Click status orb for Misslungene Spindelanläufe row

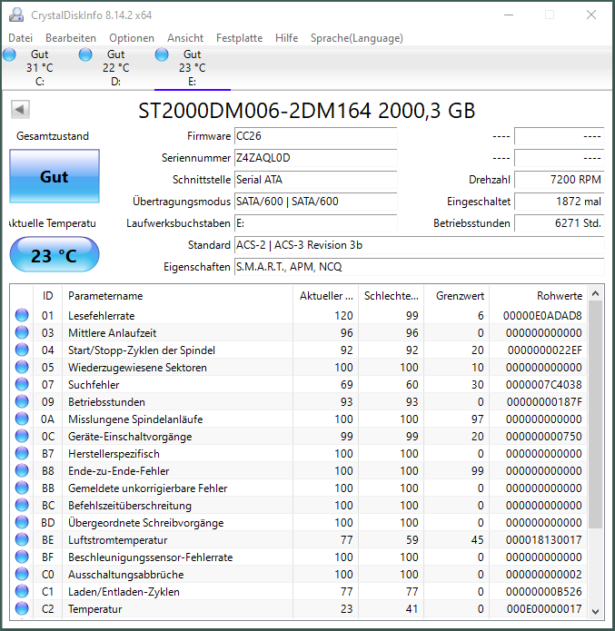[22, 419]
